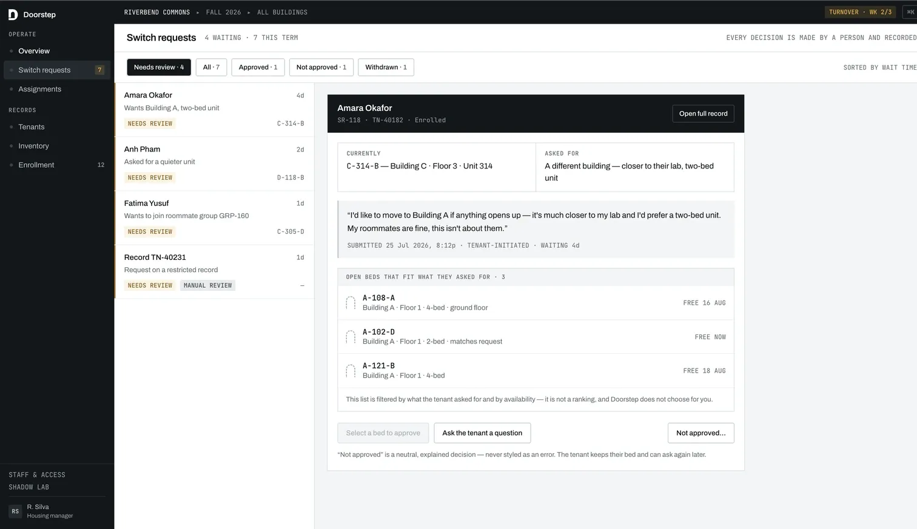Select Fatima Yusuf's switch request
This screenshot has height=529, width=917.
click(214, 218)
